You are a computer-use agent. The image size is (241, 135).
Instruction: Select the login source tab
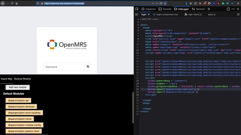pyautogui.click(x=144, y=14)
